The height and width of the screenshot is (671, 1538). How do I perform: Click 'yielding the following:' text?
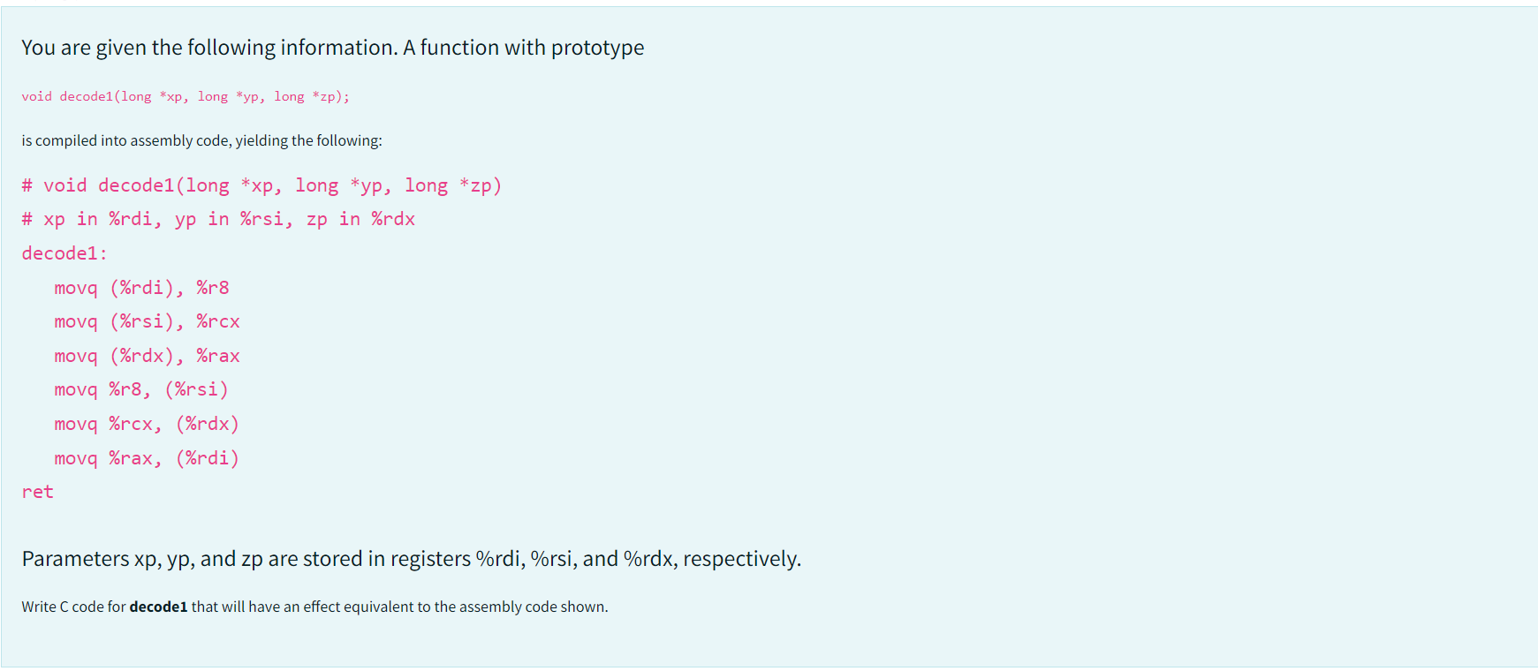point(308,140)
